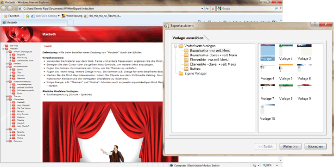Select the Vorlage auswählen tab
This screenshot has height=167, width=334.
[188, 38]
